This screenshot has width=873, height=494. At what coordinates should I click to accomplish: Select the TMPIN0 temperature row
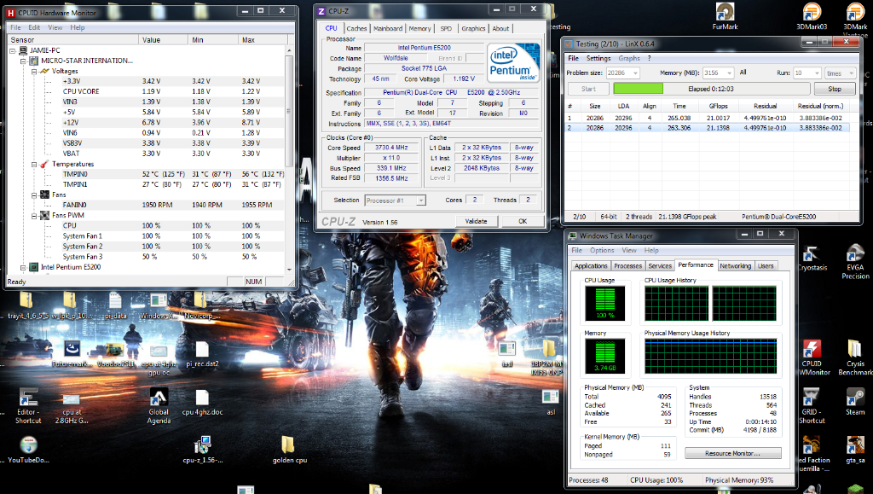click(x=146, y=174)
